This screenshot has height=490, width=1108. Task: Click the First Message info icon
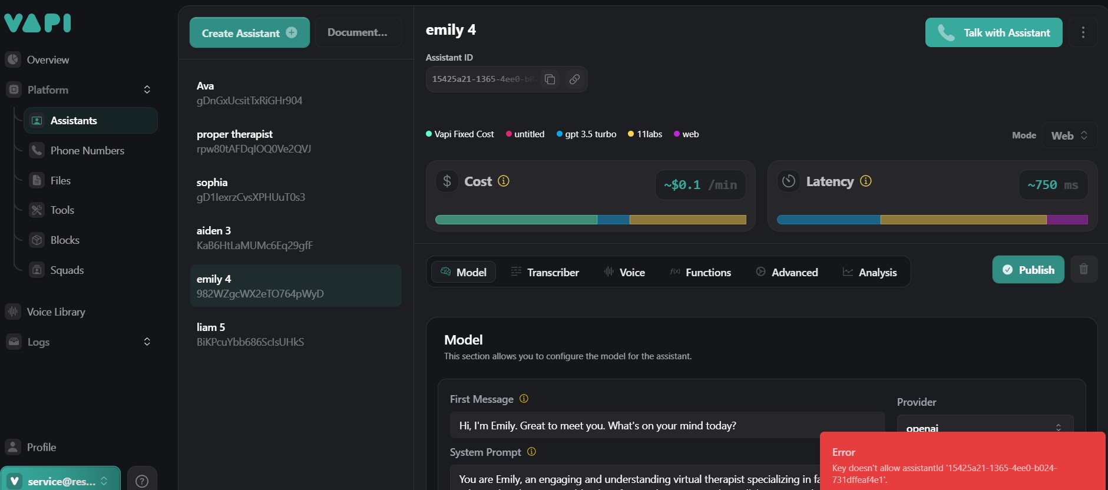pyautogui.click(x=524, y=399)
